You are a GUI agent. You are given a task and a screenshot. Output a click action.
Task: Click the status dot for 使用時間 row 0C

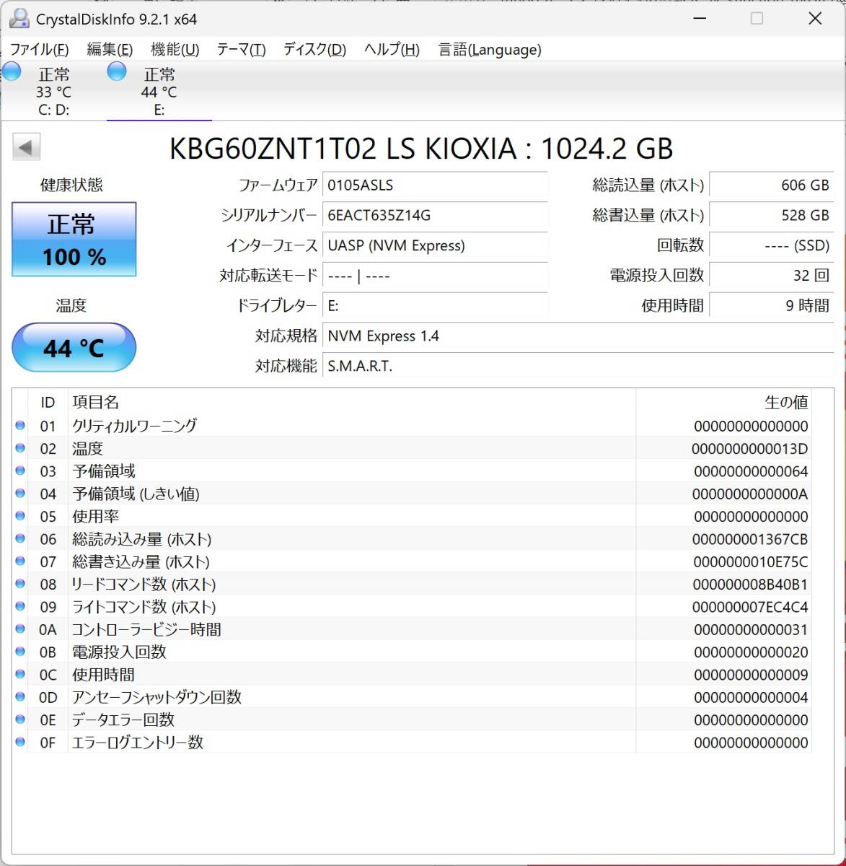tap(20, 674)
